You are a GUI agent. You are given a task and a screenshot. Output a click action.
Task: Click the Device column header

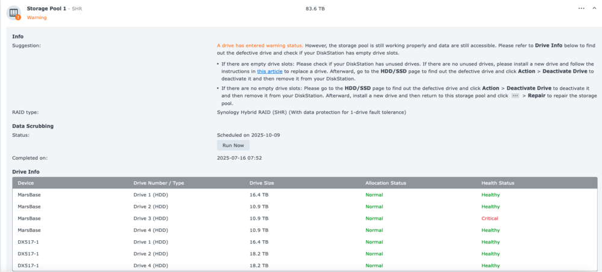(x=26, y=183)
